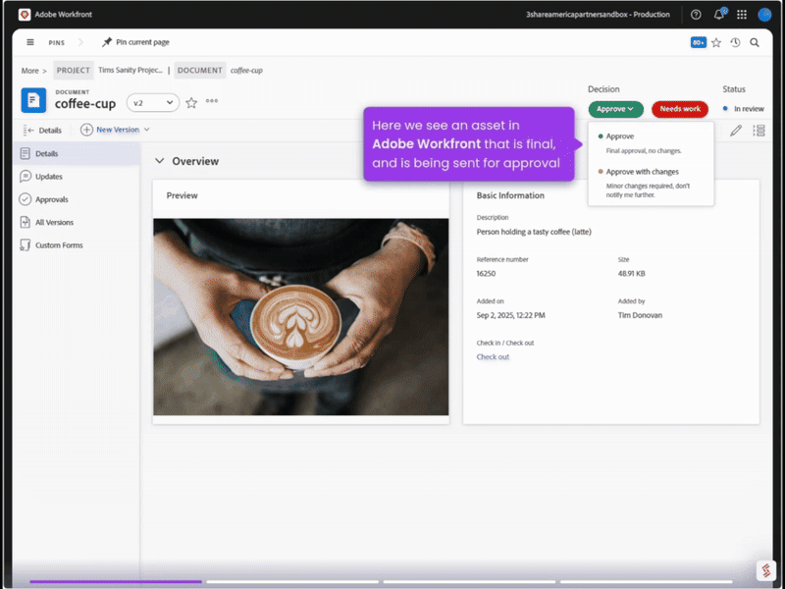Toggle the green Approve dropdown button

615,109
